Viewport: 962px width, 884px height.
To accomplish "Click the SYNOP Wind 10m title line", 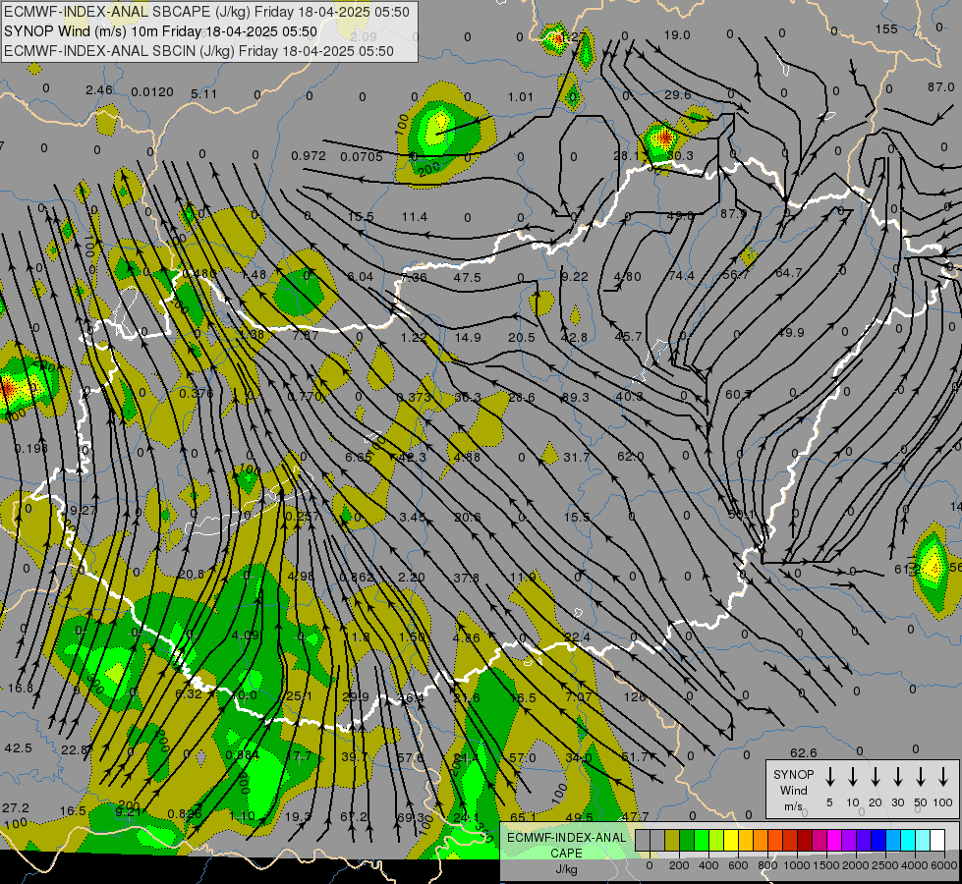I will 161,31.
